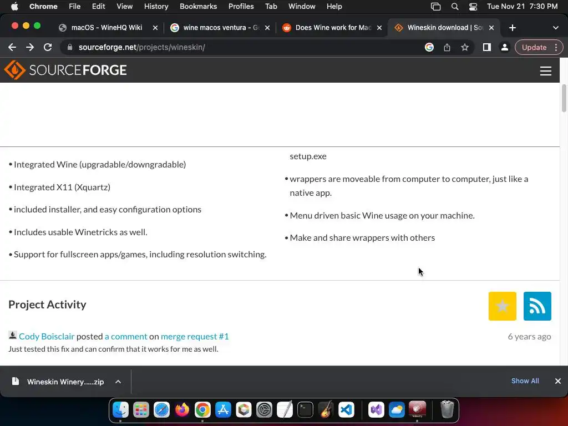This screenshot has height=426, width=568.
Task: Open the Chrome History menu
Action: coord(156,7)
